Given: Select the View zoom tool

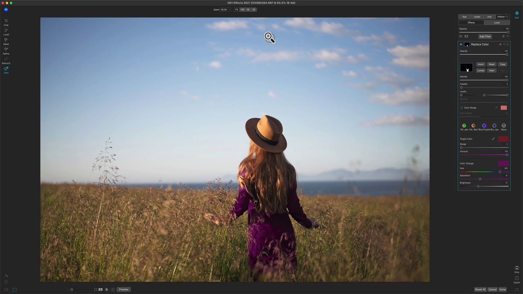Looking at the screenshot, I should point(6,70).
